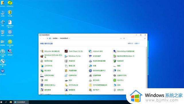Open RemoteApp and desktop connections

124,51
